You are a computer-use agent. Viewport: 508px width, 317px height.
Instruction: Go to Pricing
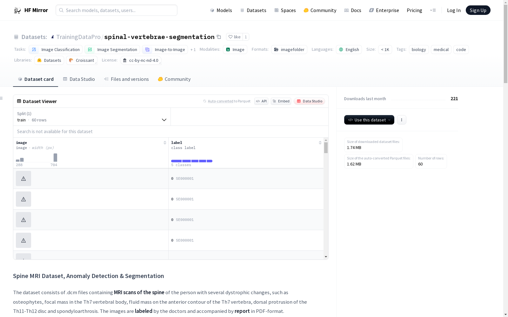click(x=414, y=10)
